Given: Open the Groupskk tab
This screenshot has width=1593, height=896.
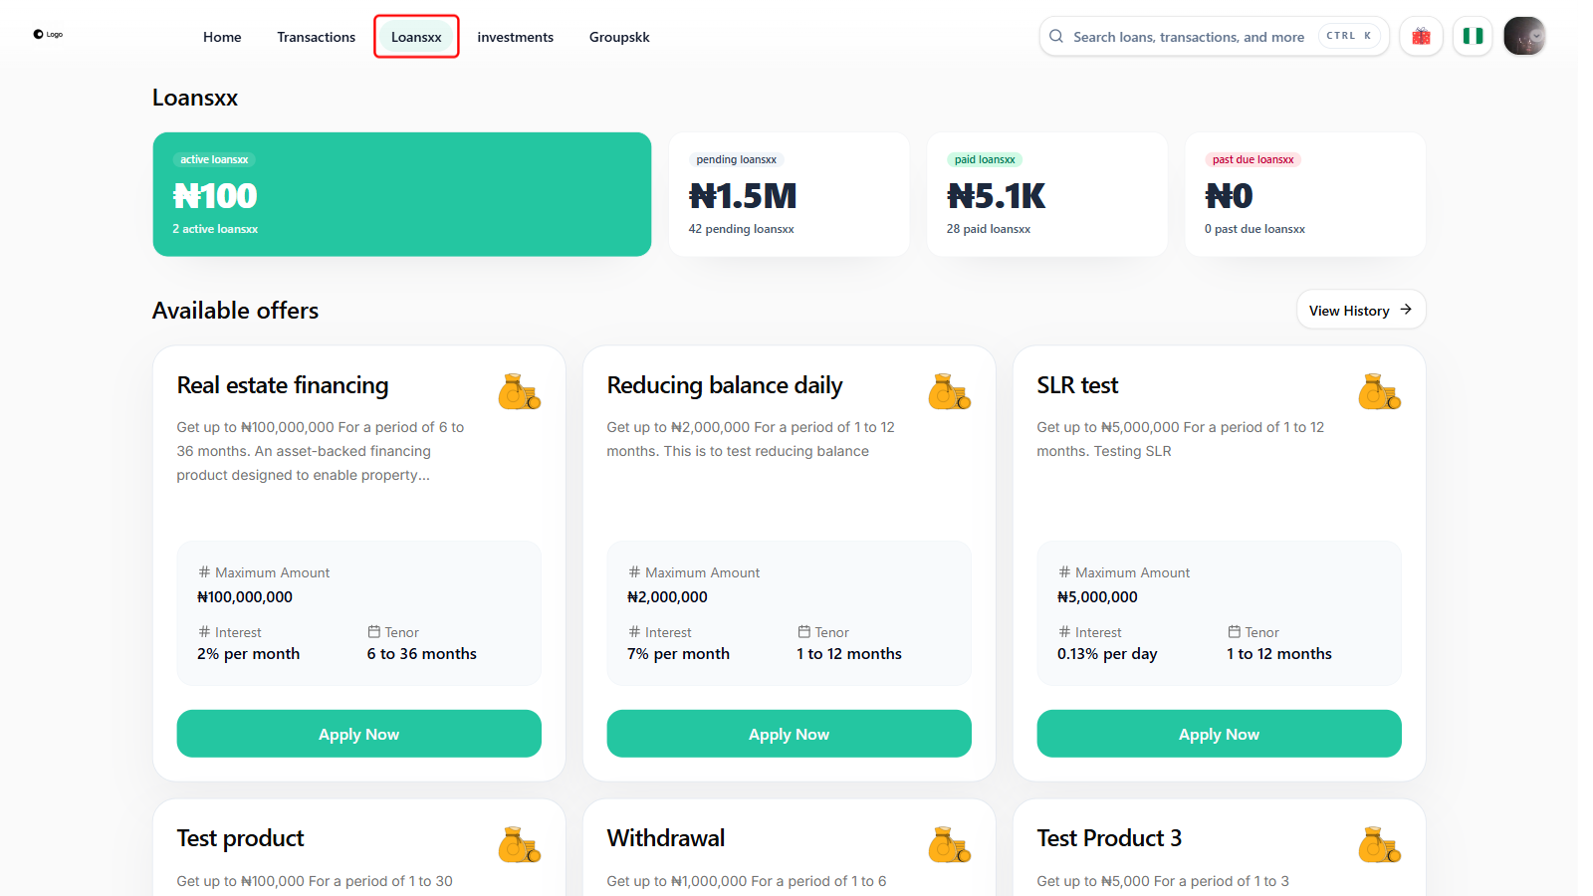Looking at the screenshot, I should (x=619, y=37).
